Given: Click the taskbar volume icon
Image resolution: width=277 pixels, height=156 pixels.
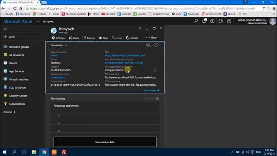Looking at the screenshot, I should coord(248,152).
